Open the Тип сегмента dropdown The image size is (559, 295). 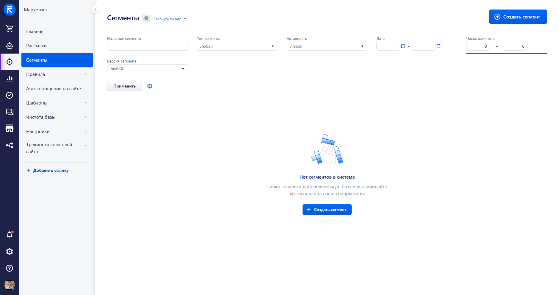tap(237, 46)
